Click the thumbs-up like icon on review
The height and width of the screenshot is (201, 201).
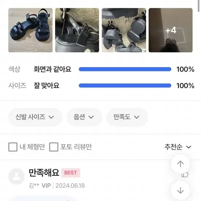[185, 175]
